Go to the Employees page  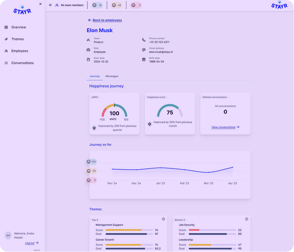pyautogui.click(x=20, y=51)
